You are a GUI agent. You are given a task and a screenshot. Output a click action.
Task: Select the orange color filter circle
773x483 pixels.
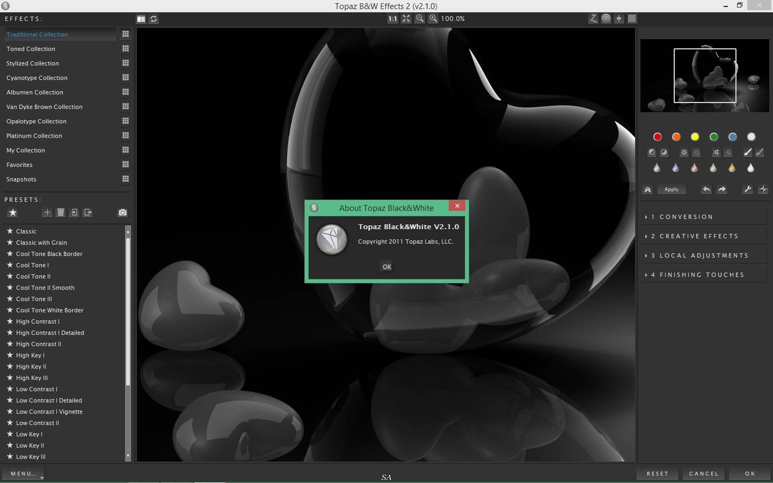point(676,137)
